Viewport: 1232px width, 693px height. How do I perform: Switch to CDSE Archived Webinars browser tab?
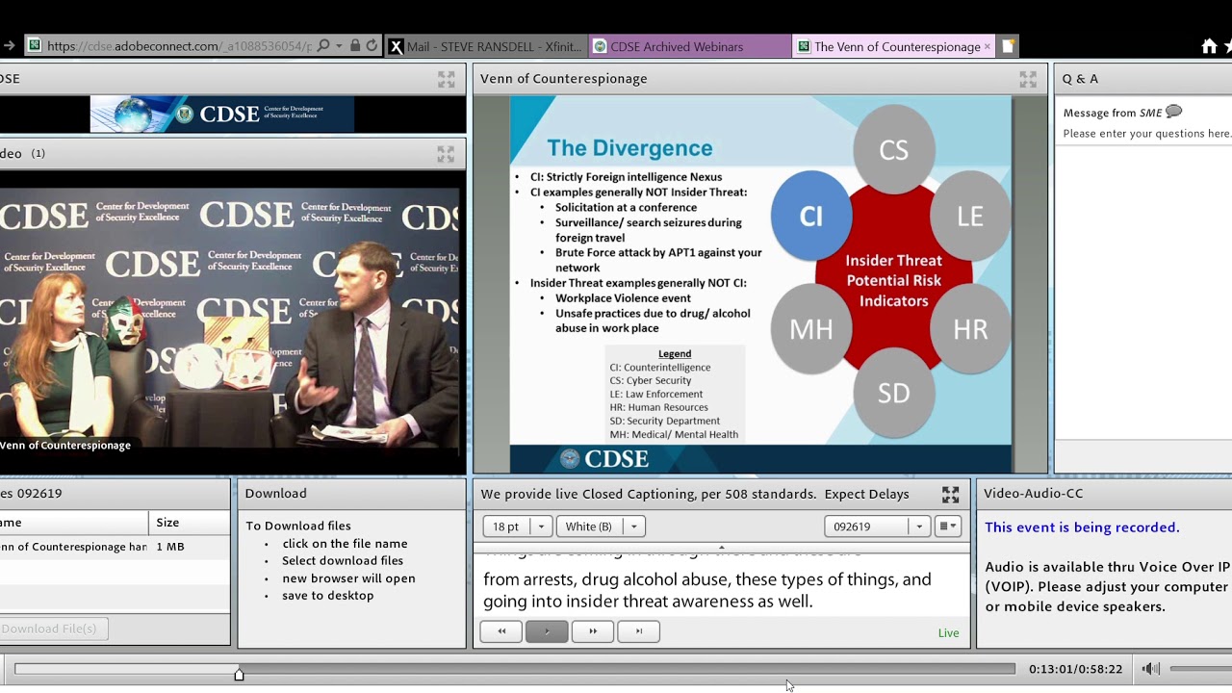click(689, 46)
